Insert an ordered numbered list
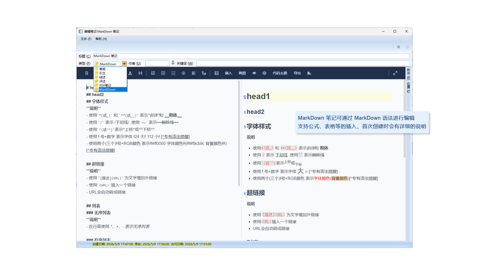The width and height of the screenshot is (489, 275). (x=153, y=73)
